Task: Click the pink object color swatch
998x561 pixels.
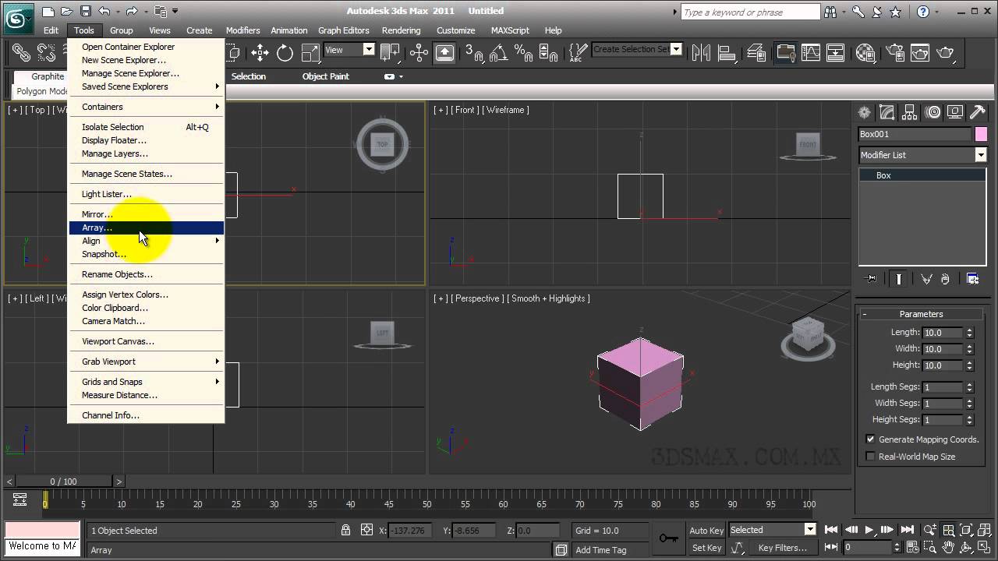Action: pos(981,134)
